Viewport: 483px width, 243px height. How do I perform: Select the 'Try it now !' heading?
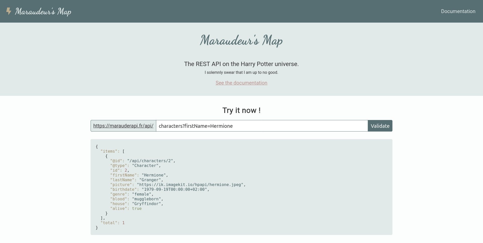point(241,110)
